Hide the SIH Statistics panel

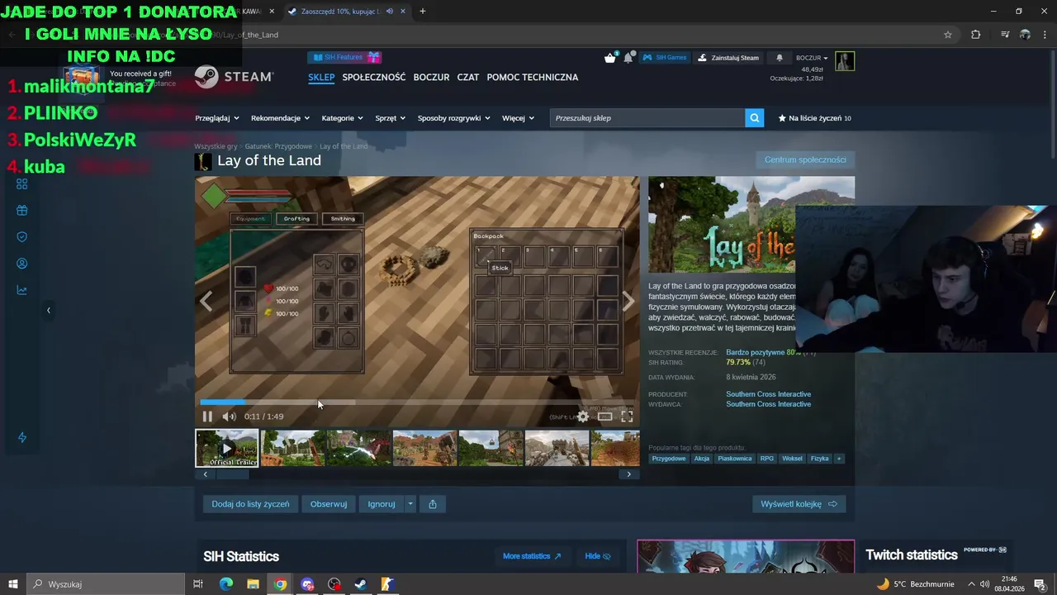pyautogui.click(x=598, y=556)
